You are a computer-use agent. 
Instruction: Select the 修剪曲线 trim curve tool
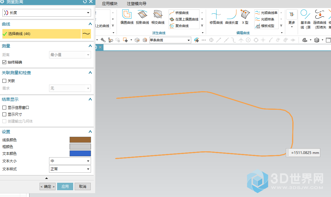216,17
